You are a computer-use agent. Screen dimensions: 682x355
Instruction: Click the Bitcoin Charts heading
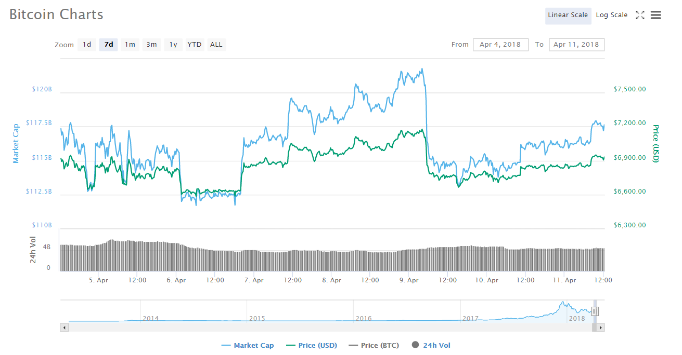coord(56,15)
